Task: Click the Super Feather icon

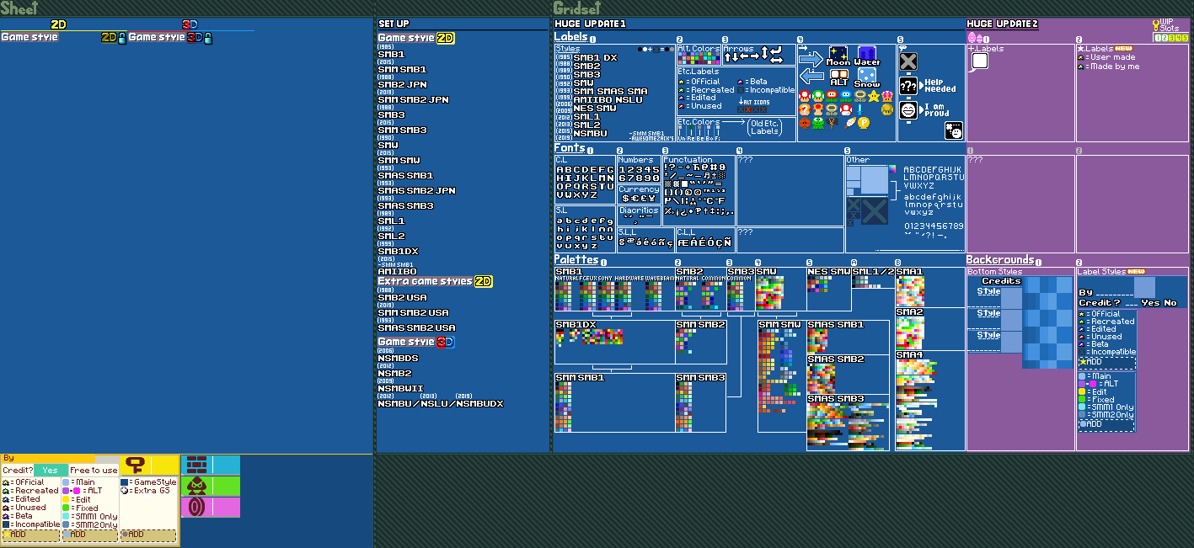Action: pyautogui.click(x=850, y=123)
